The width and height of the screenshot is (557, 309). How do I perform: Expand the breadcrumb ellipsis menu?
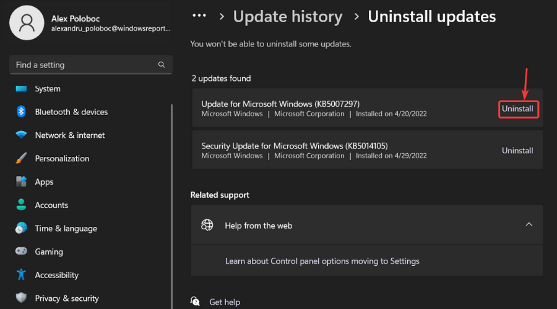coord(199,15)
